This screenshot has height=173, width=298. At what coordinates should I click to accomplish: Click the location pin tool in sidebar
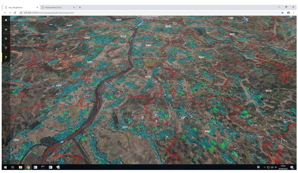pyautogui.click(x=6, y=20)
